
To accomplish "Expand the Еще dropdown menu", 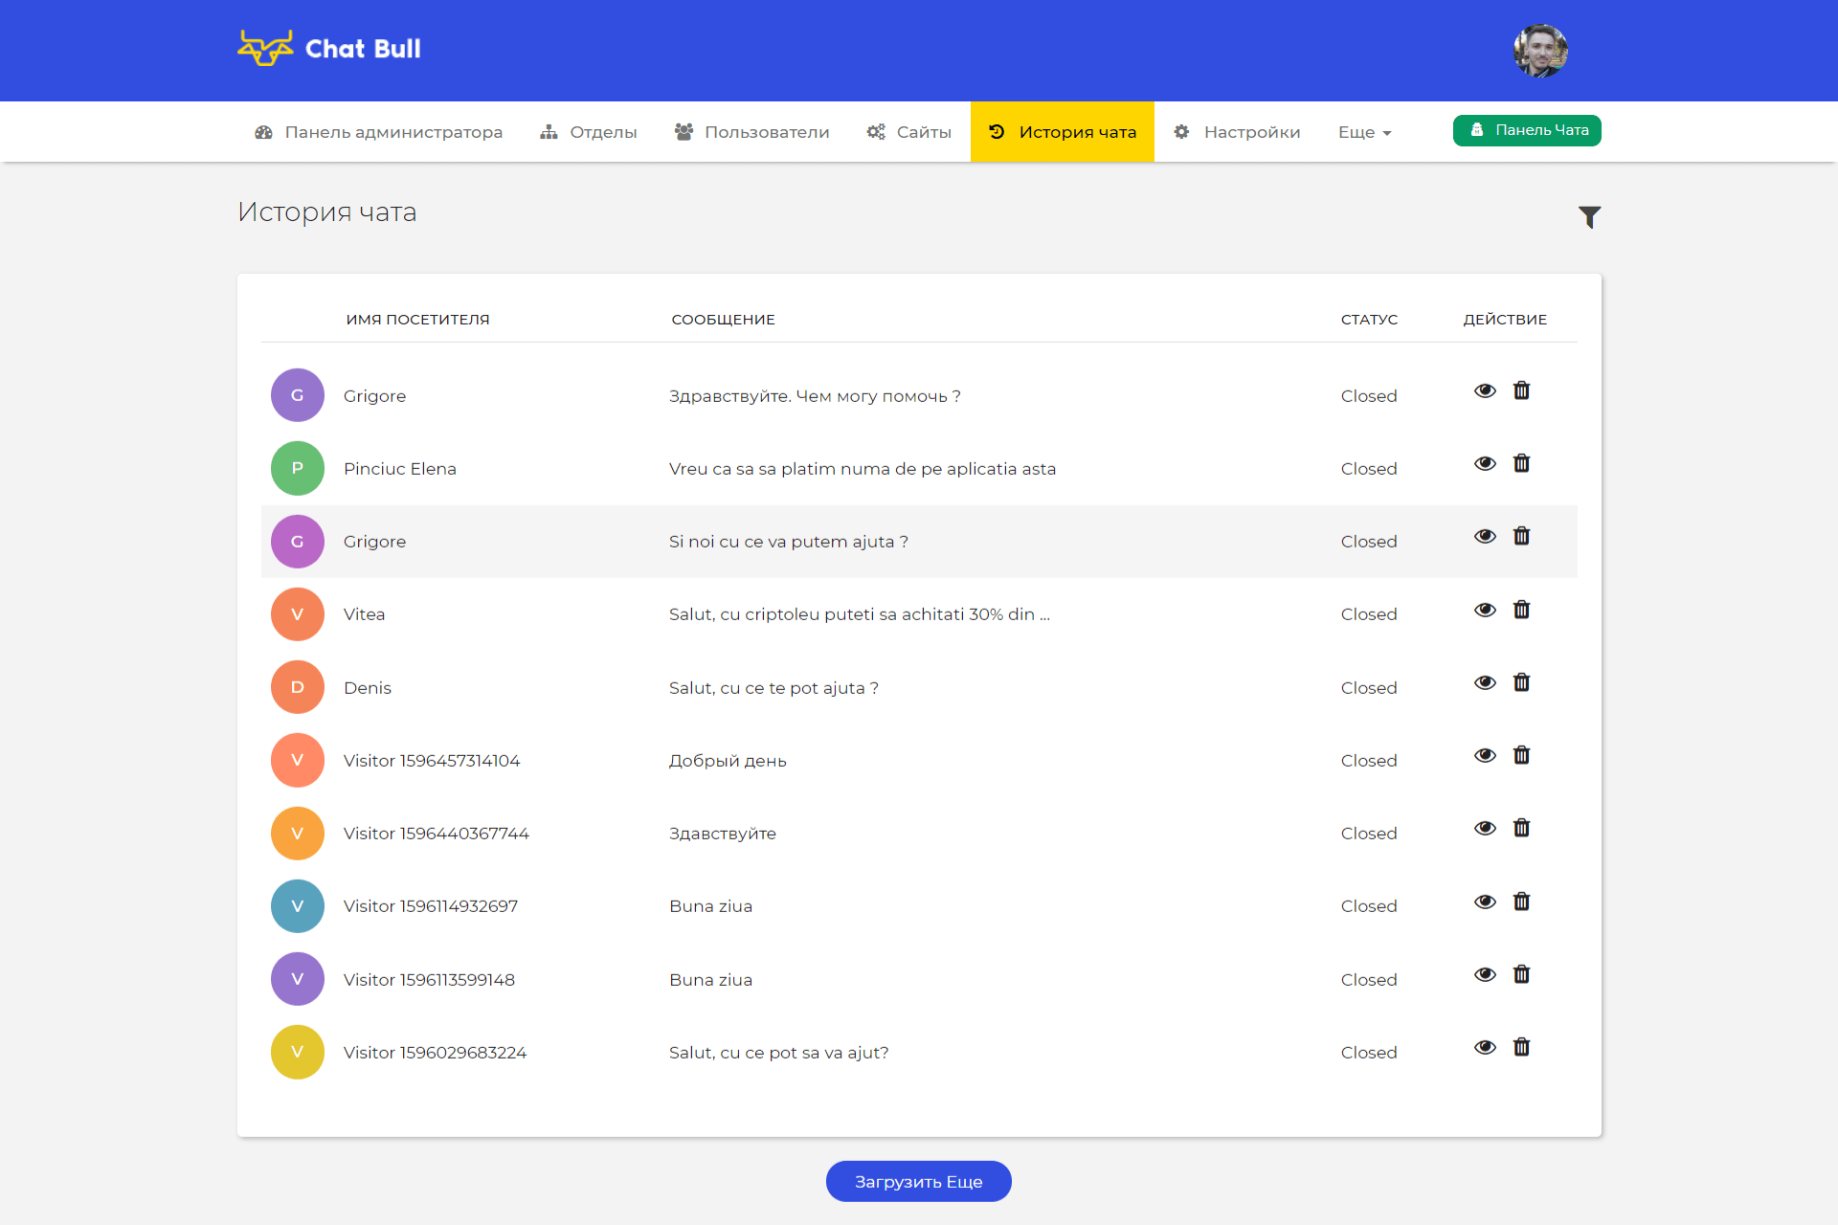I will pos(1364,132).
